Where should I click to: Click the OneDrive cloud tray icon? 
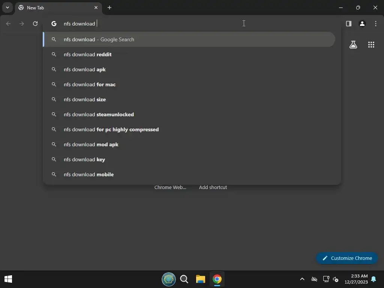pyautogui.click(x=314, y=279)
